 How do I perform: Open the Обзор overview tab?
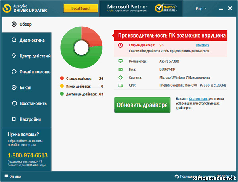26,25
